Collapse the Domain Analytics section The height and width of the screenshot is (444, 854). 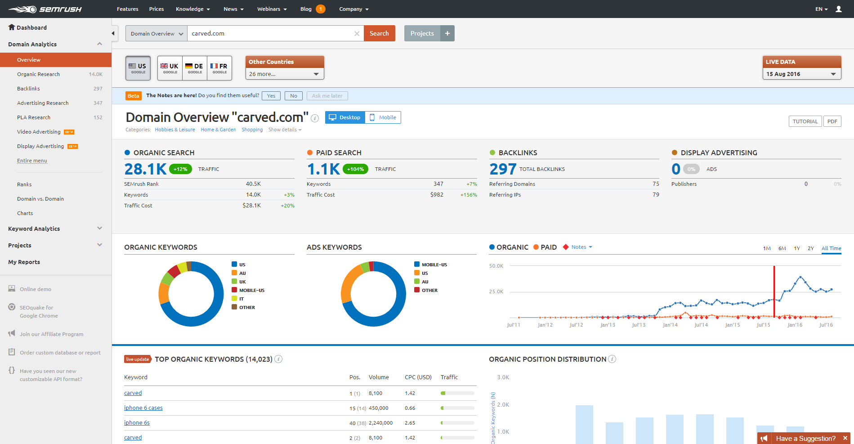tap(99, 44)
